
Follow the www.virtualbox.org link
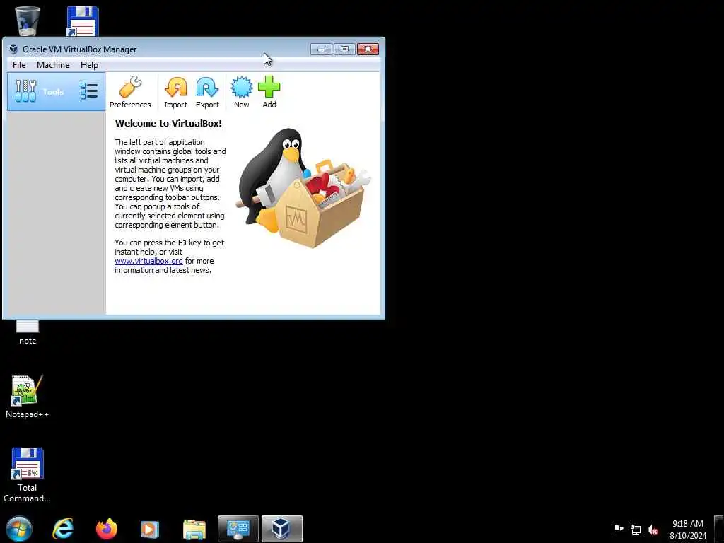click(148, 261)
